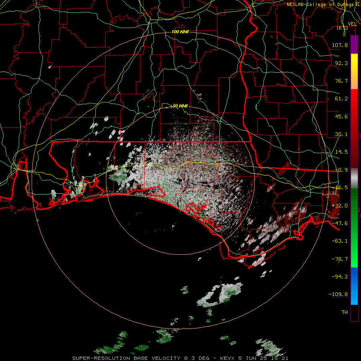Click the purple segment of velocity color bar

point(354,45)
